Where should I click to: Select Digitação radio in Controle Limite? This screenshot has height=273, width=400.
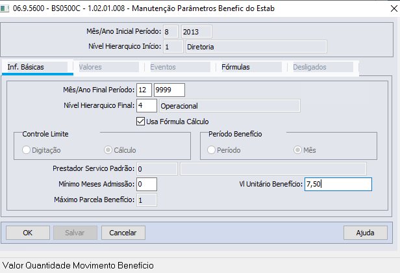26,150
